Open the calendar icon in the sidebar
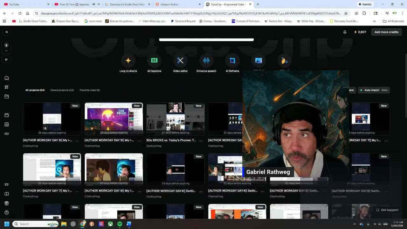This screenshot has width=407, height=229. pos(6,115)
